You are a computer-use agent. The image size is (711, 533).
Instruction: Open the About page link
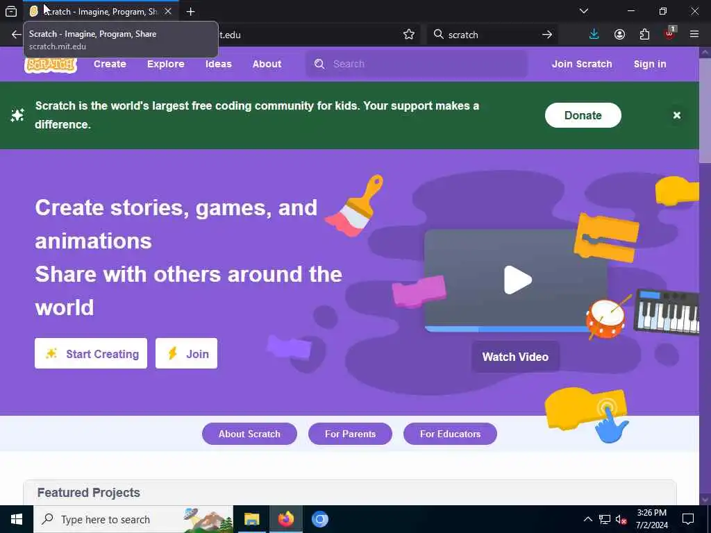click(267, 64)
